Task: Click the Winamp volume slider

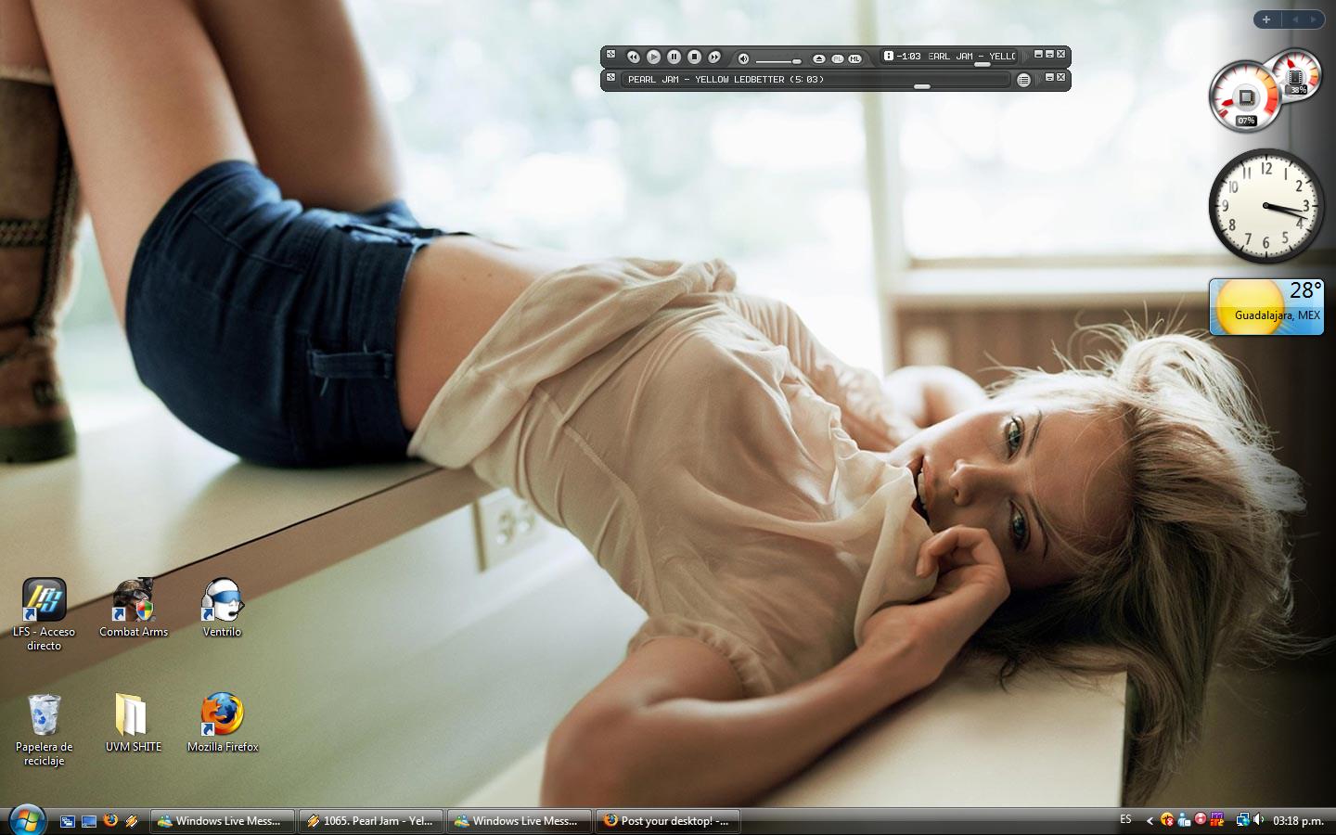Action: click(x=778, y=60)
